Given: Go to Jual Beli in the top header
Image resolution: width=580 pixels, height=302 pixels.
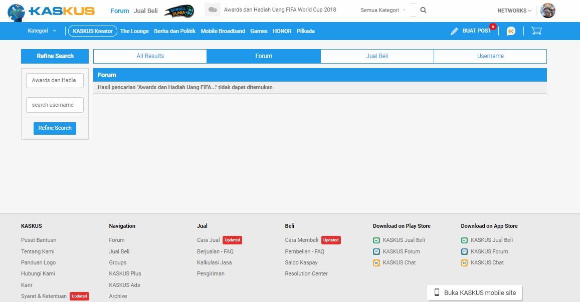Looking at the screenshot, I should tap(145, 11).
